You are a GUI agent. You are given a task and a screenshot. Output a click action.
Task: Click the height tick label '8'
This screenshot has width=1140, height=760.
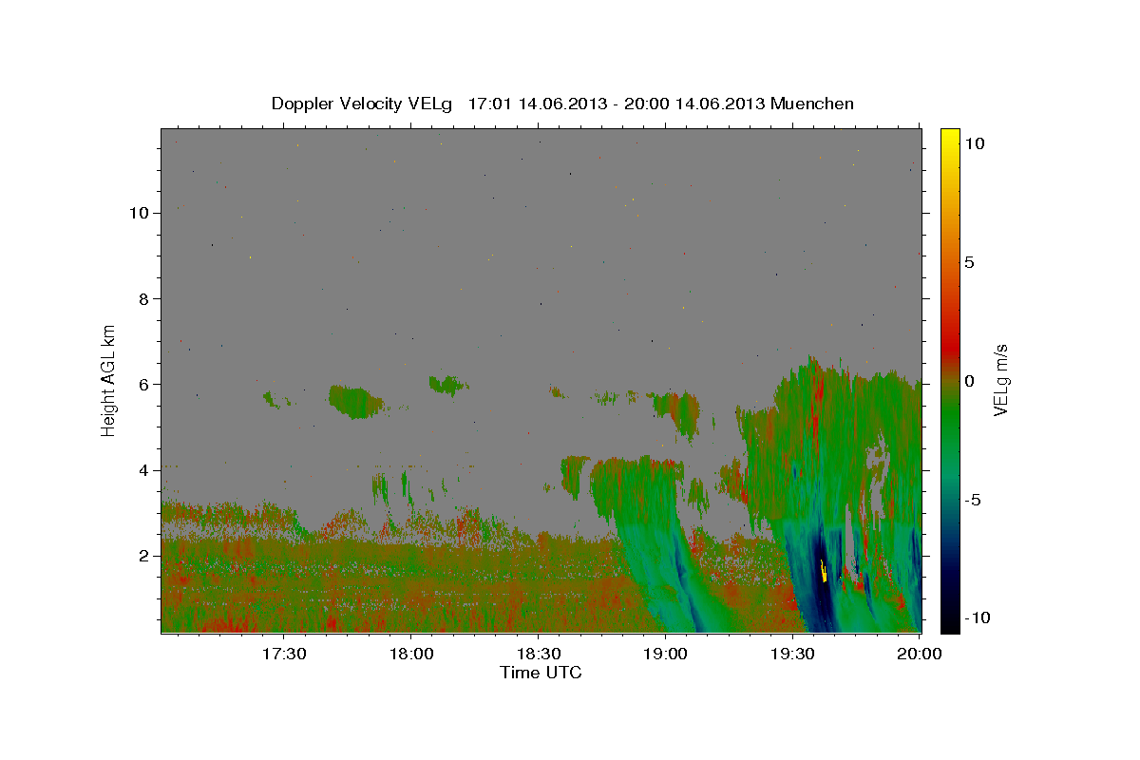point(144,298)
